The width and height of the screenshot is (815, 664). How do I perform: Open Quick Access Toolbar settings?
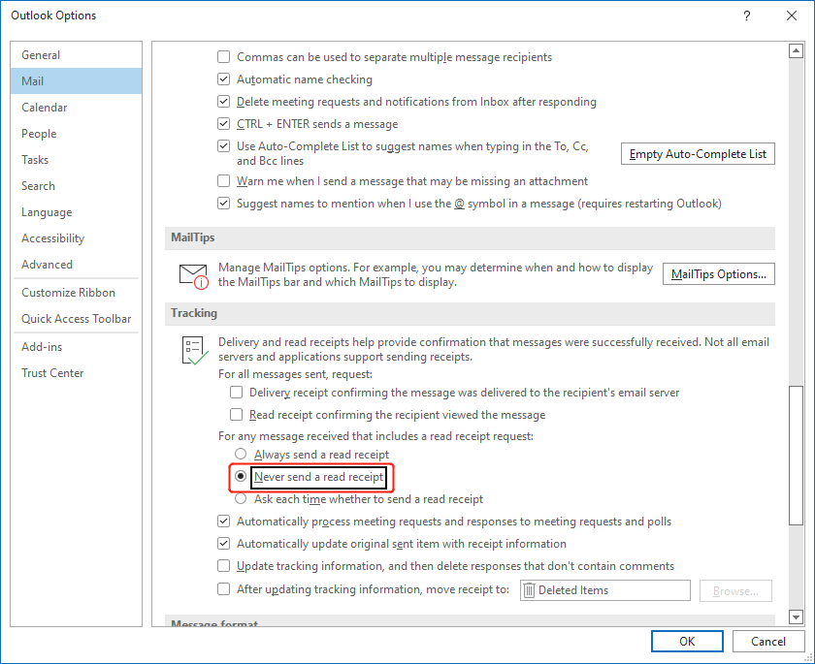click(x=76, y=319)
